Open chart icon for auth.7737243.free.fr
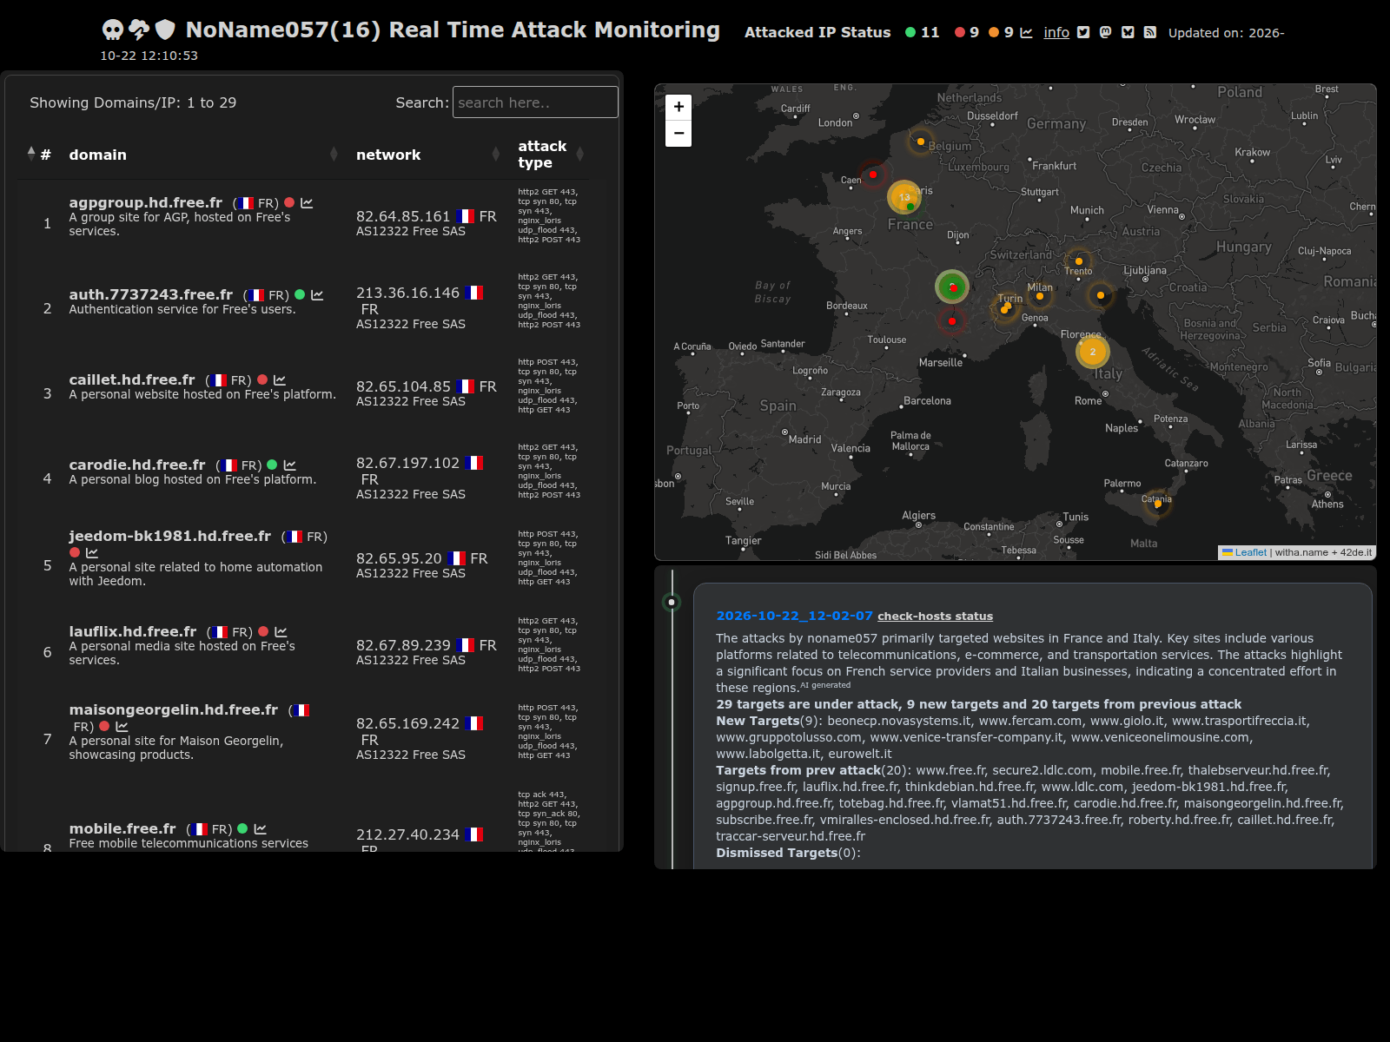This screenshot has height=1042, width=1390. [x=317, y=295]
